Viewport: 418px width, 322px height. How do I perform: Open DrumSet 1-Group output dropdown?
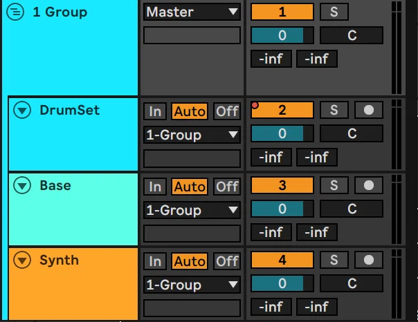point(192,135)
